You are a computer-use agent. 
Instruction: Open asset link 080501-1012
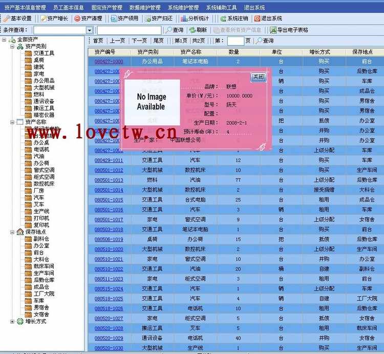(x=109, y=170)
